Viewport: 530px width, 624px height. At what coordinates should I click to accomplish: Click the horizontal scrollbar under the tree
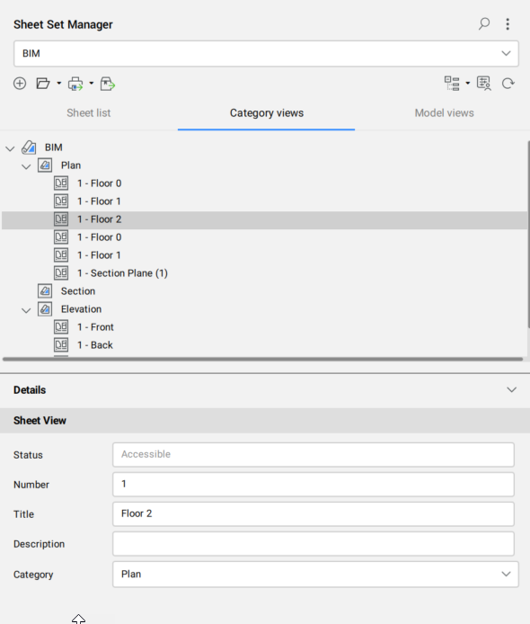coord(262,359)
